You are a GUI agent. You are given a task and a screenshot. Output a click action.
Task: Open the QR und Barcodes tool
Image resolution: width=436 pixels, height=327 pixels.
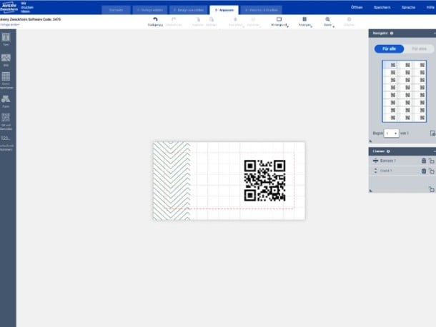coord(6,121)
